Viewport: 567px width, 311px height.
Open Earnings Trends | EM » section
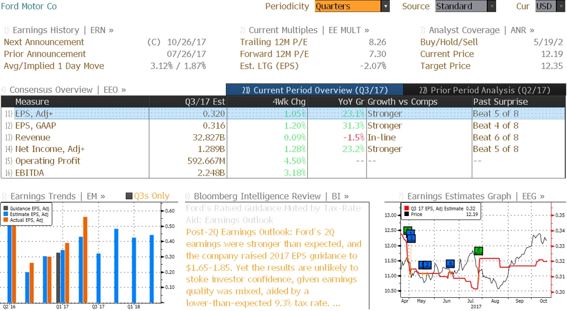click(x=54, y=196)
